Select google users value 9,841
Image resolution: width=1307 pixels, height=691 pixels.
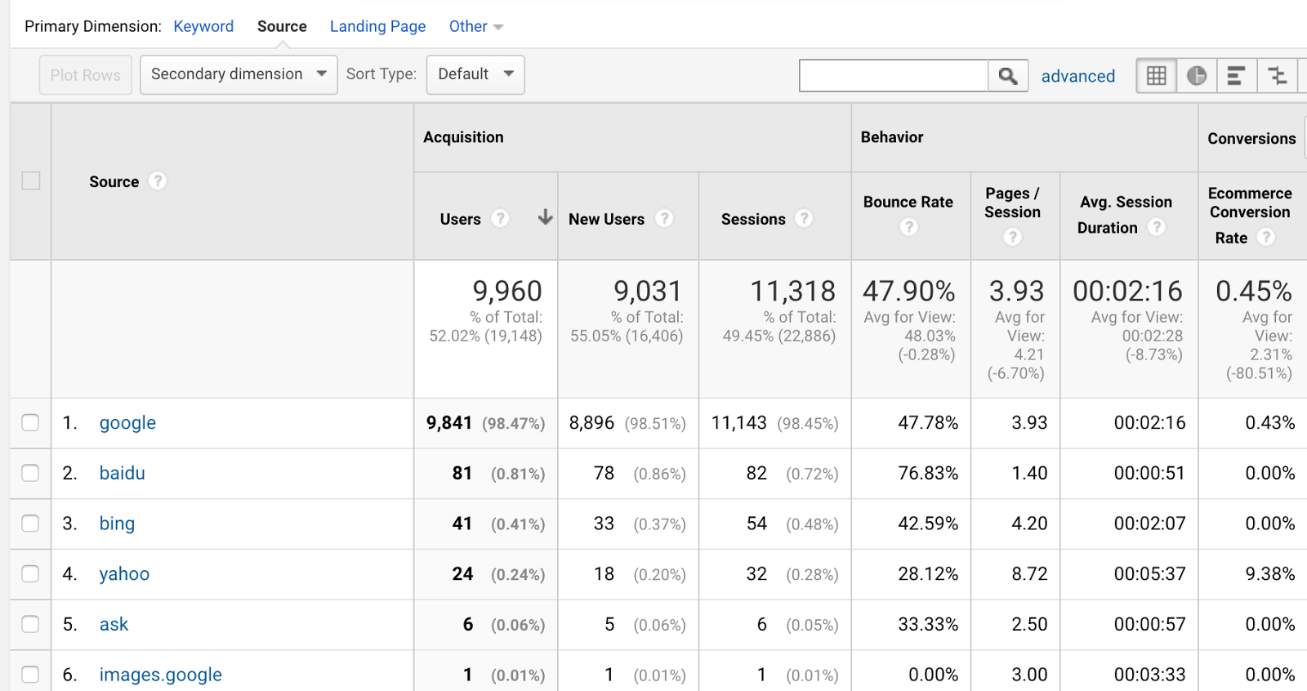pyautogui.click(x=449, y=422)
